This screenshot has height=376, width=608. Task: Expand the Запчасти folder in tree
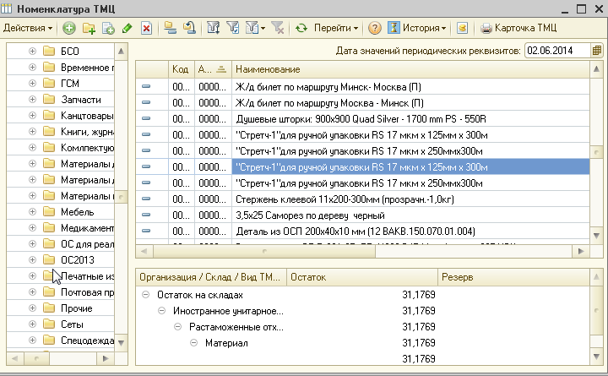tap(33, 100)
